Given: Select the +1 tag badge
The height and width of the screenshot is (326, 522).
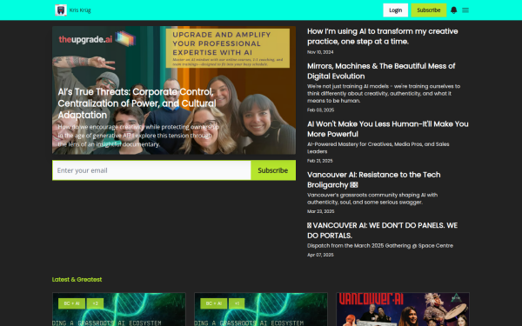Looking at the screenshot, I should coord(237,303).
